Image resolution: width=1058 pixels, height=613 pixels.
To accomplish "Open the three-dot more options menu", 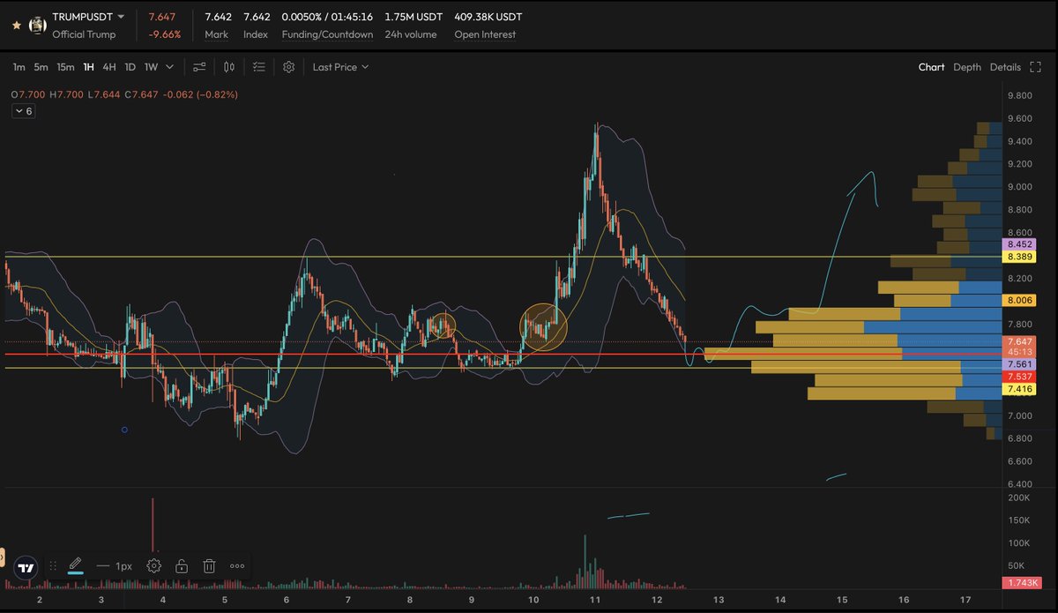I will click(x=237, y=566).
